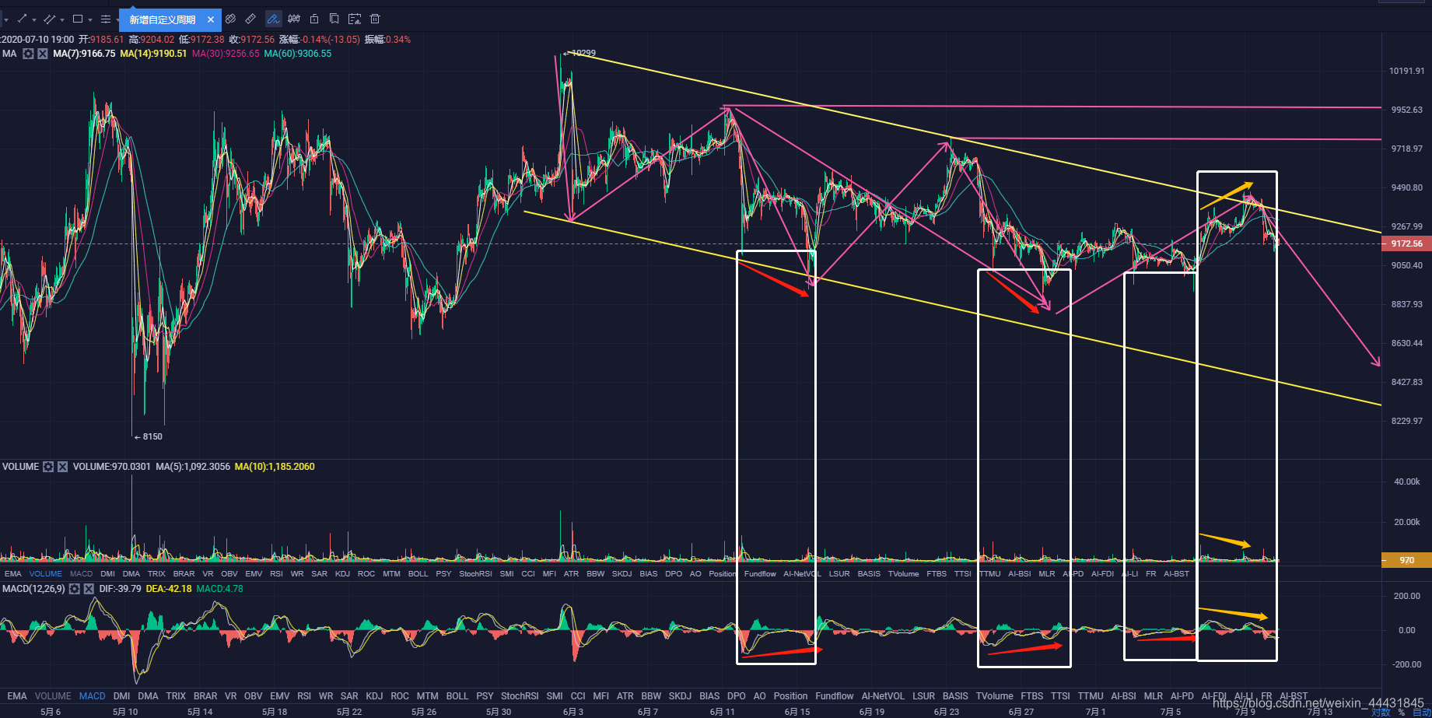Select the ruler measurement tool
The height and width of the screenshot is (718, 1432).
coord(250,19)
